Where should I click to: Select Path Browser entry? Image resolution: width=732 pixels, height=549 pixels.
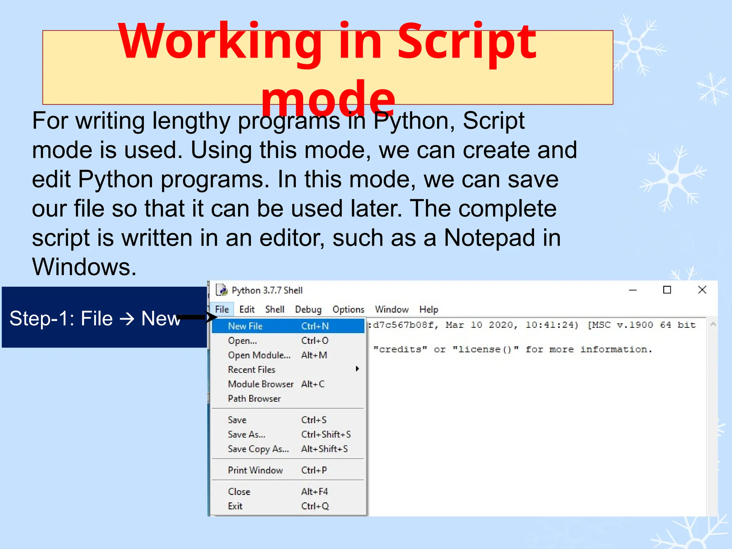288,399
